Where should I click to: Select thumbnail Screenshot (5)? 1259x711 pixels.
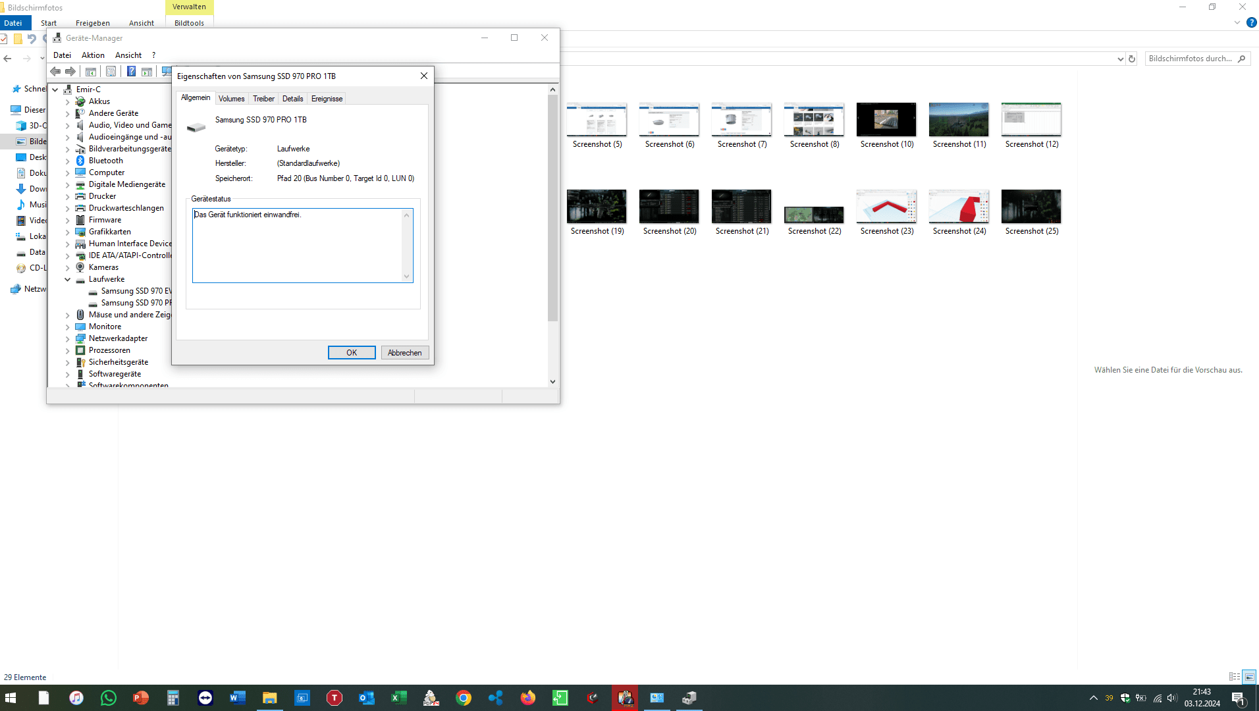pyautogui.click(x=597, y=126)
